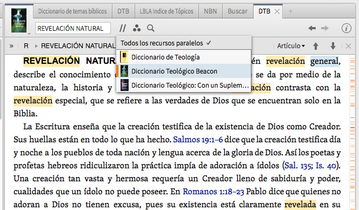
Task: Jump to next article with down arrow
Action: [333, 46]
